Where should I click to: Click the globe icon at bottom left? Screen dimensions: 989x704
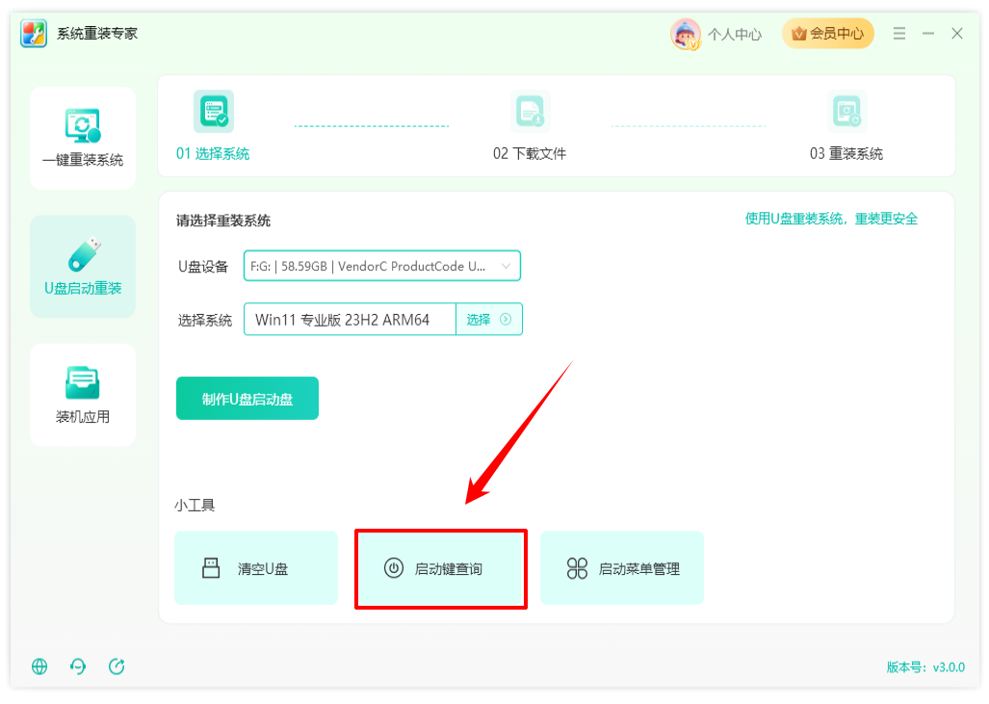point(39,666)
